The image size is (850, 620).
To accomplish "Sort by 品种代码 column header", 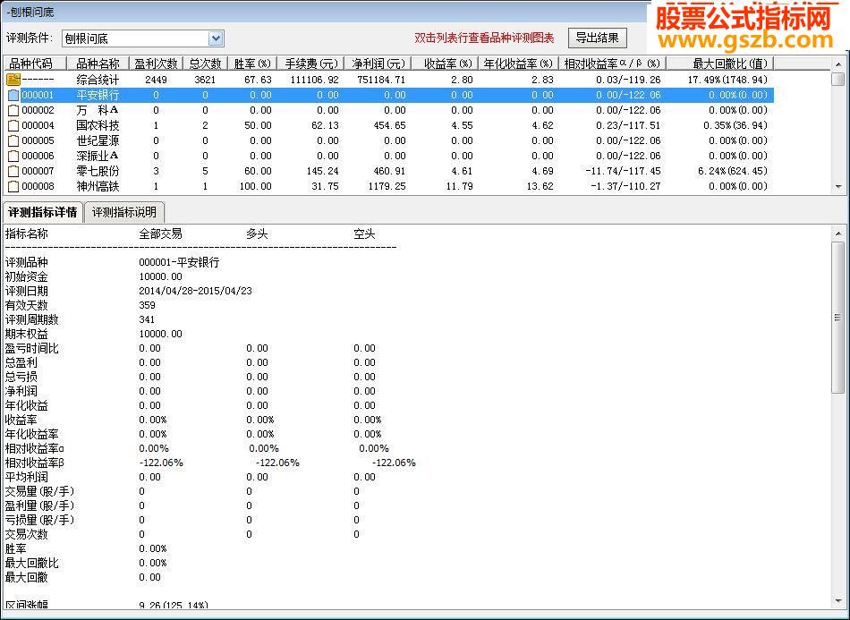I will coord(35,64).
